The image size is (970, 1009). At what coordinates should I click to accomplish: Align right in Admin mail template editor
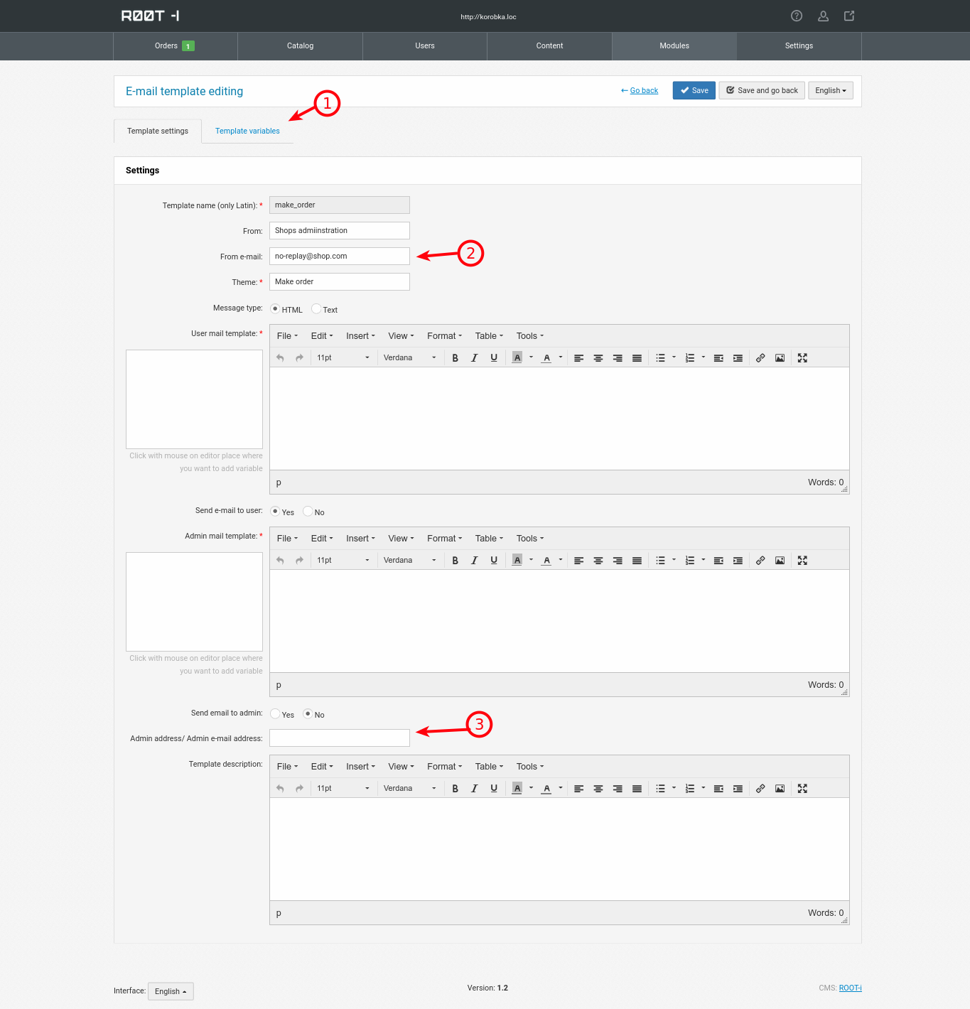point(618,561)
